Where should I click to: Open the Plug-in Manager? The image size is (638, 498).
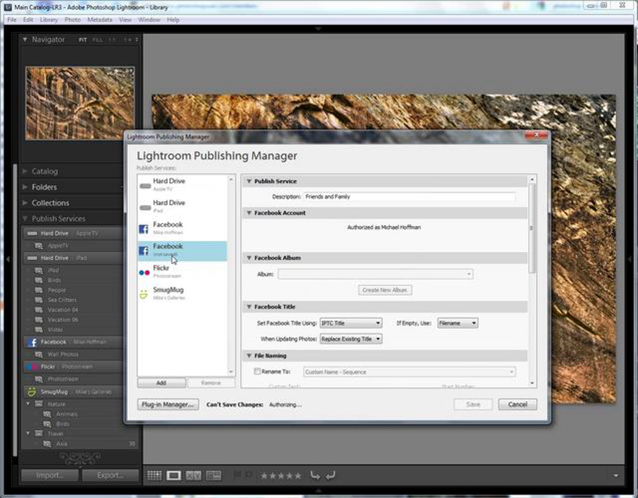168,405
